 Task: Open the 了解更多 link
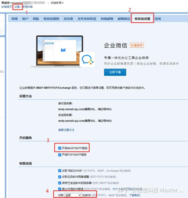tap(134, 195)
